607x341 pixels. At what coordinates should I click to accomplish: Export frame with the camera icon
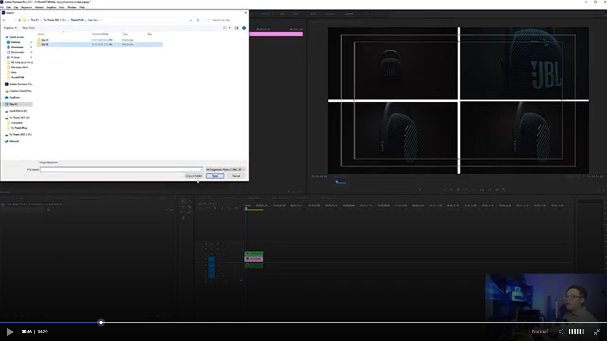tap(497, 190)
